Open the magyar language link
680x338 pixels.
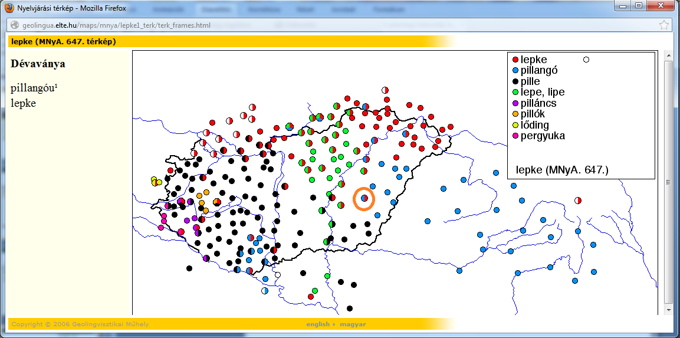pyautogui.click(x=353, y=324)
